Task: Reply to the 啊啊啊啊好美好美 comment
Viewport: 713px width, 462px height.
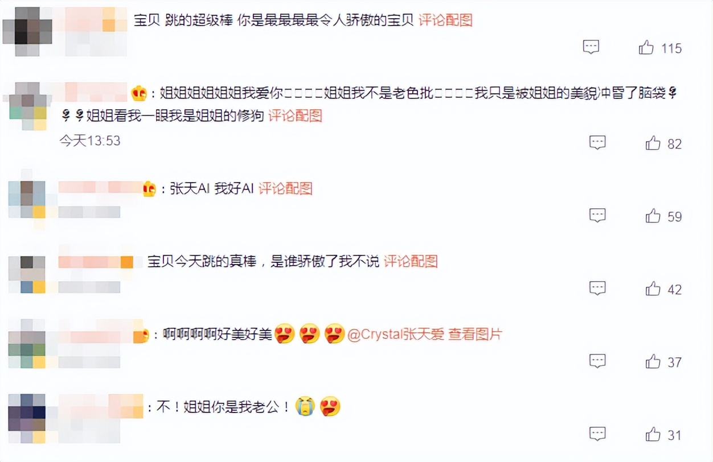Action: tap(597, 361)
